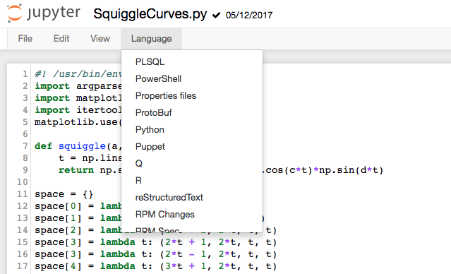The width and height of the screenshot is (451, 274).
Task: Set the language to Python
Action: pyautogui.click(x=192, y=130)
